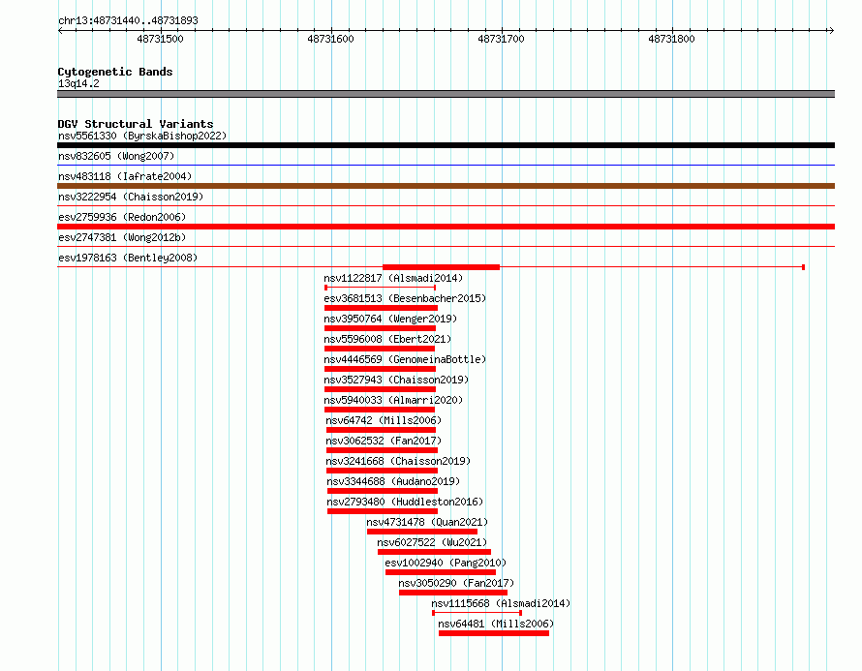Open nsv5596008 (Ebert2021) label

coord(387,339)
